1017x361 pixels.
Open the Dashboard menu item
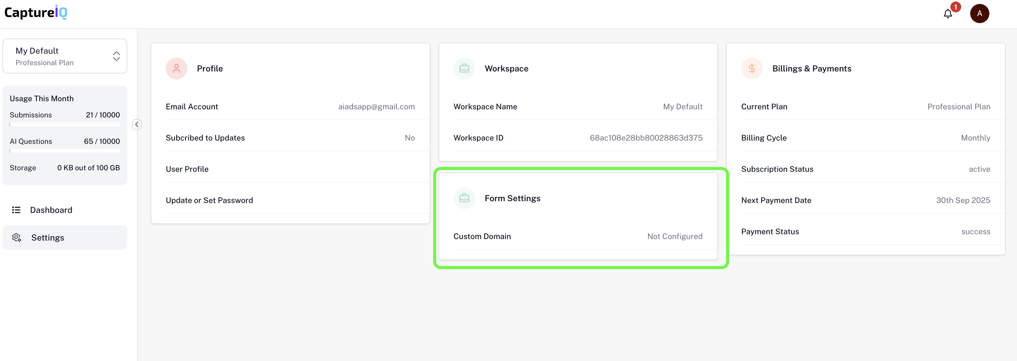51,210
